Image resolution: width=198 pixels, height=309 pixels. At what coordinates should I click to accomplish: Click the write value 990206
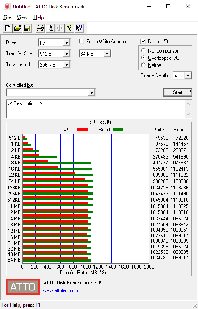click(x=161, y=181)
